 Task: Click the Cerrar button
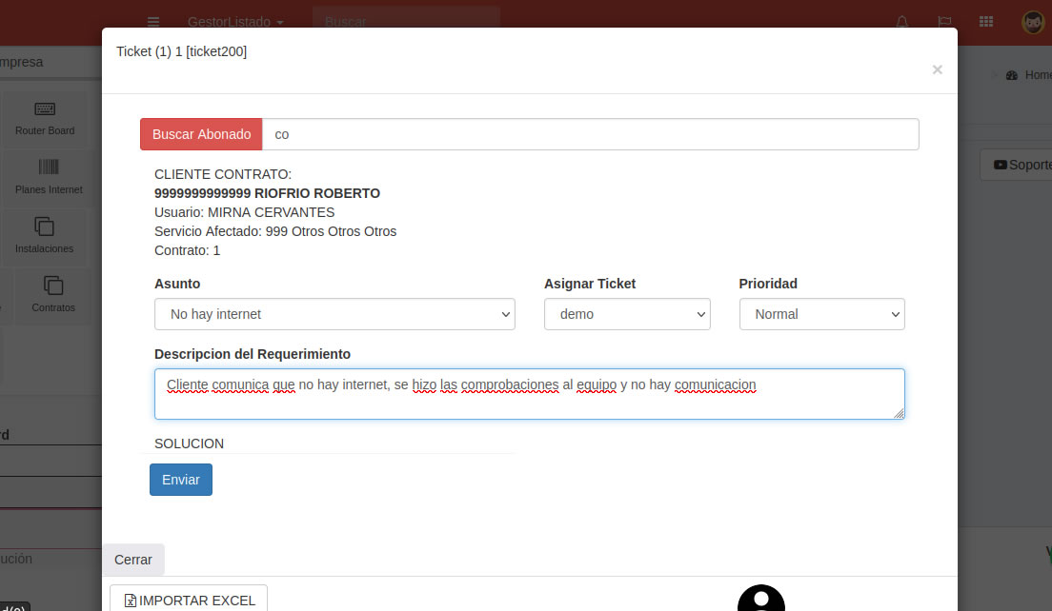[x=133, y=560]
